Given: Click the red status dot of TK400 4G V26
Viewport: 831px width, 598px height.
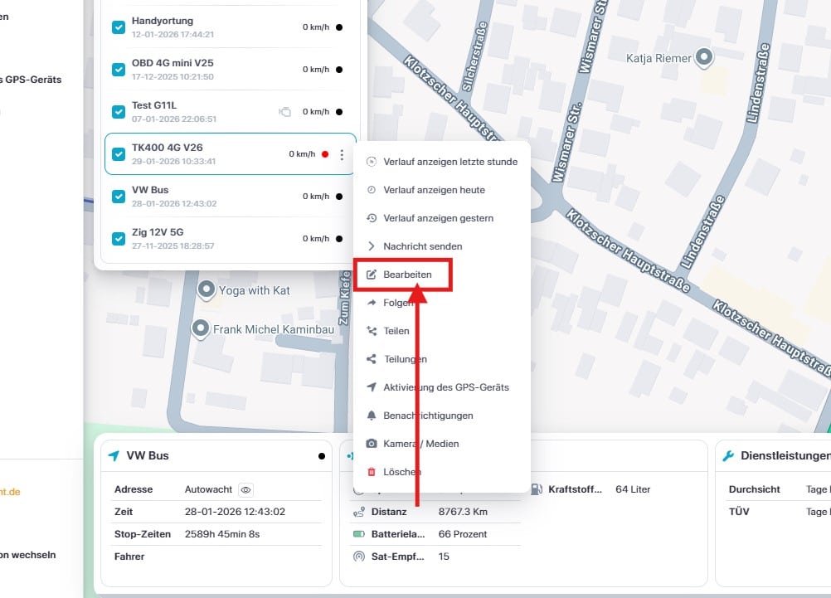Looking at the screenshot, I should point(325,154).
